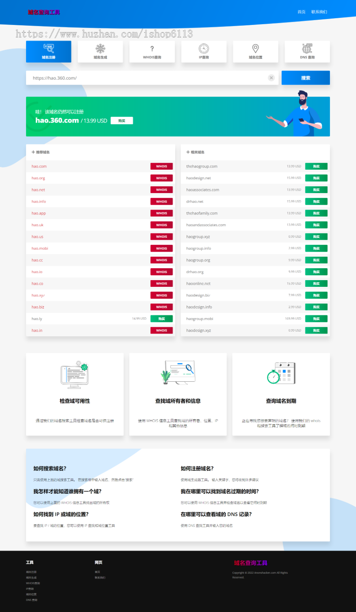Click WHOIS button for hao.us

pos(161,237)
